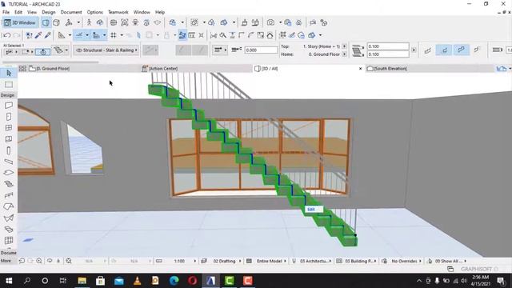Open the Design menu
Image resolution: width=512 pixels, height=288 pixels.
(49, 12)
